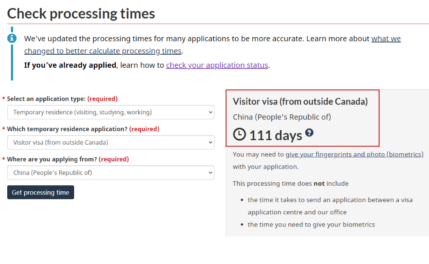This screenshot has width=429, height=264.
Task: Click the Check processing times heading
Action: [x=81, y=14]
